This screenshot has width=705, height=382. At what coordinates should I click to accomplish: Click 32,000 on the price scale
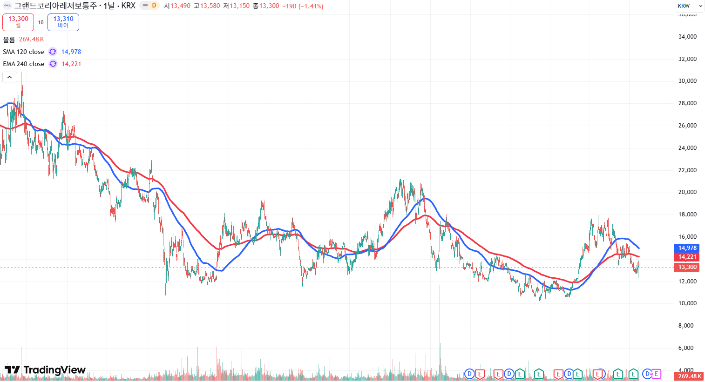[x=687, y=59]
